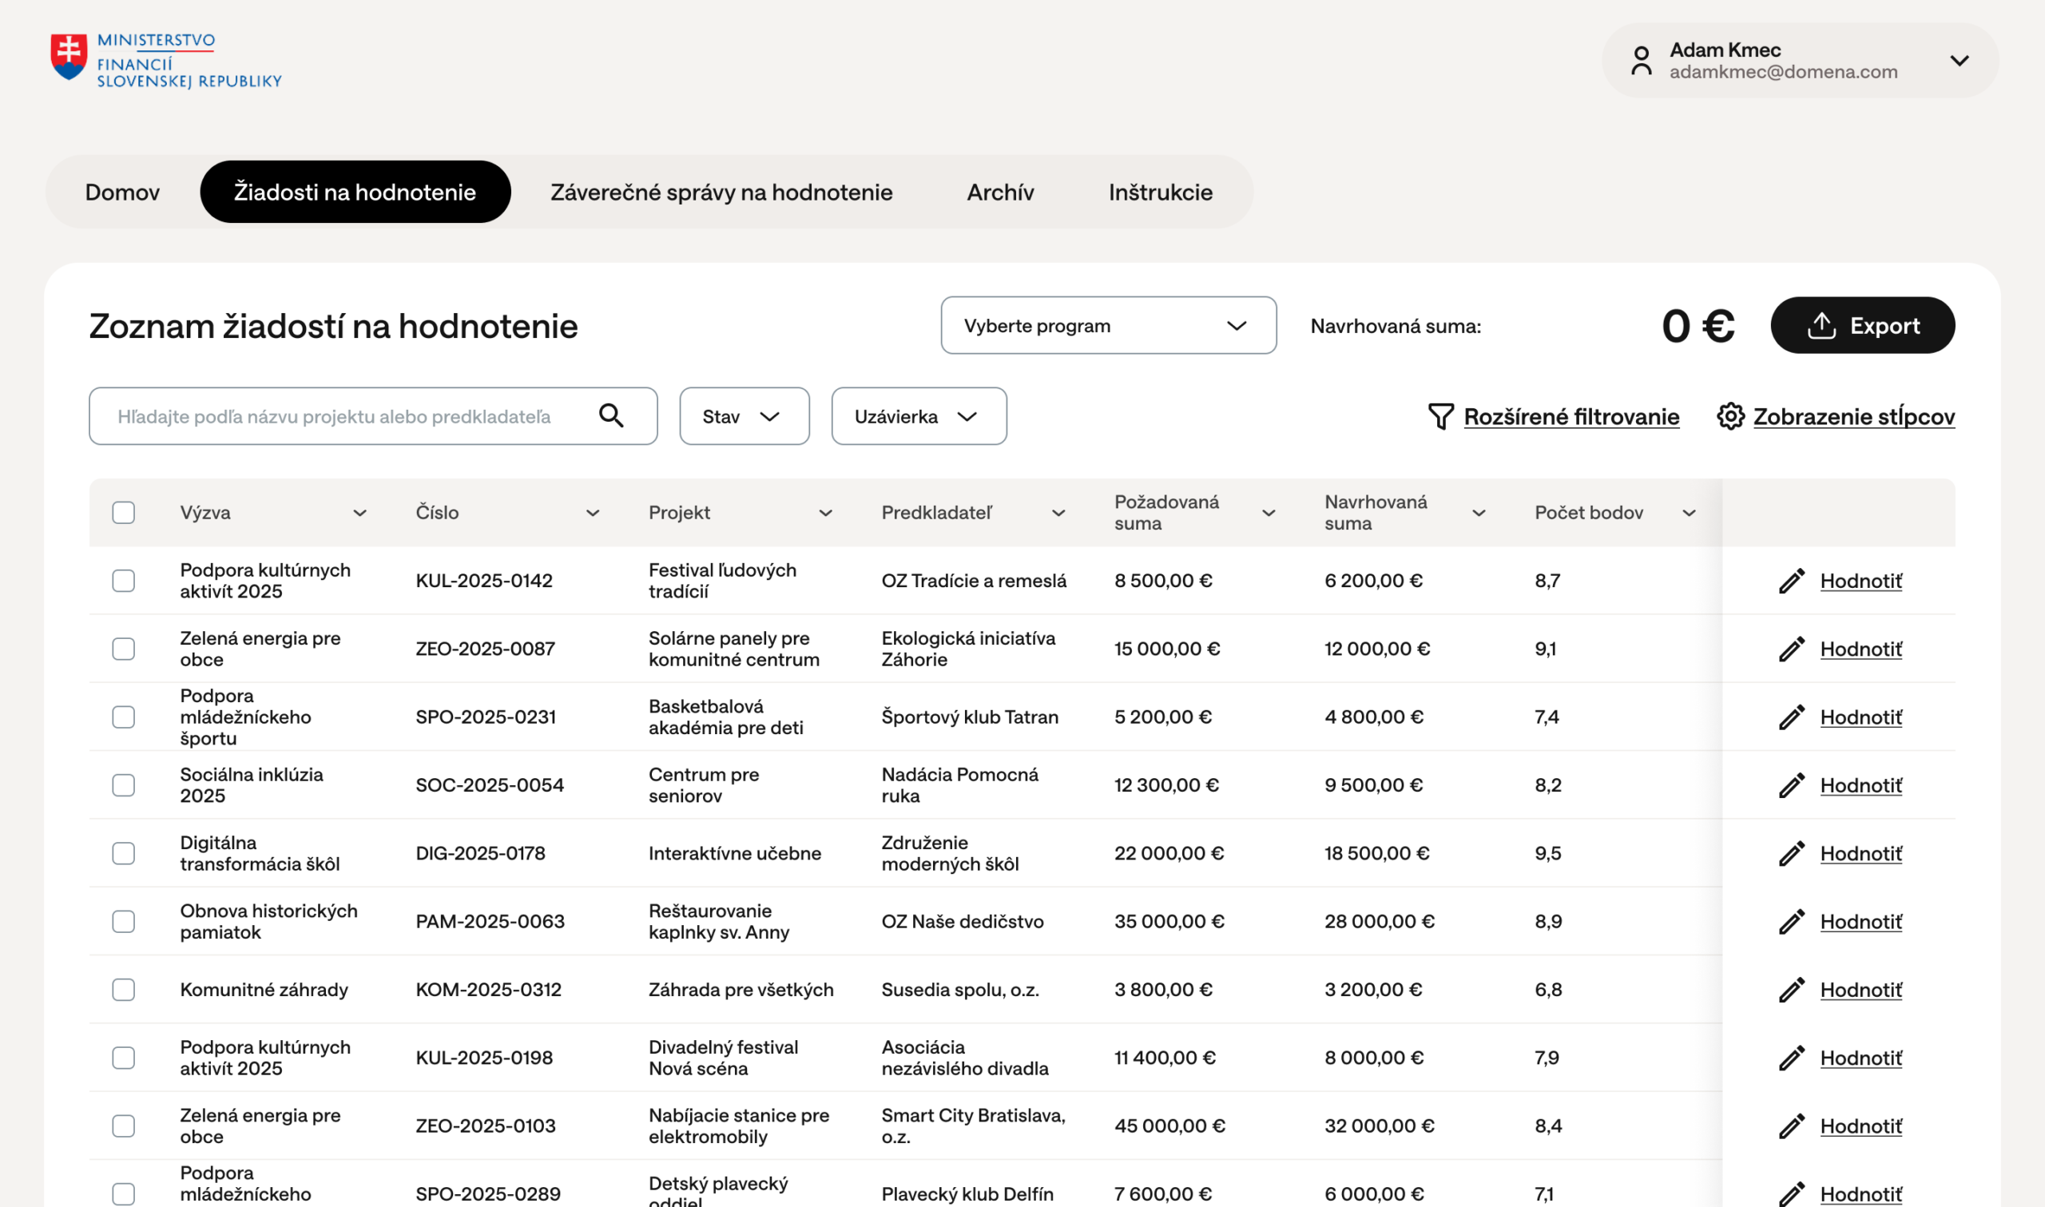The height and width of the screenshot is (1207, 2045).
Task: Click the funnel filter icon
Action: tap(1441, 416)
